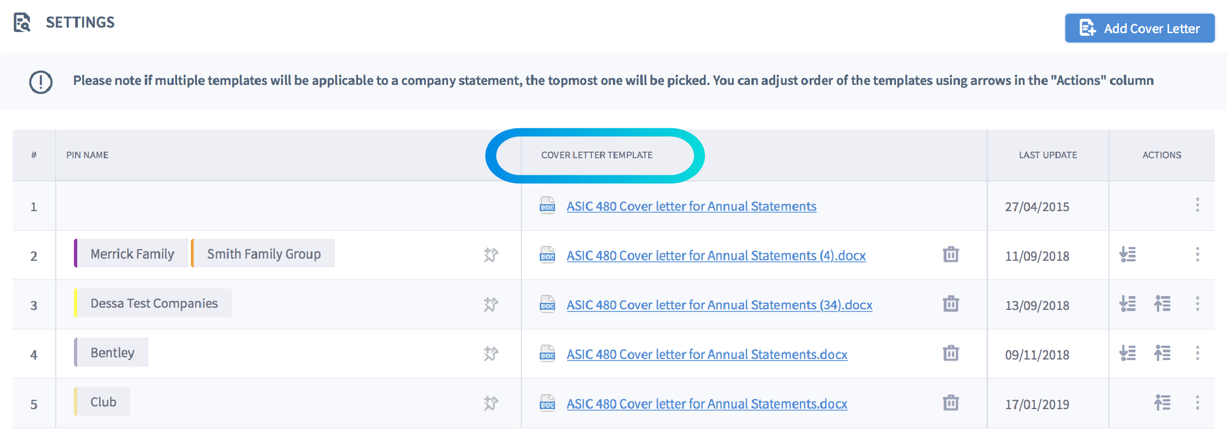The image size is (1227, 445).
Task: Click the date 09/11/2018
Action: point(1037,355)
